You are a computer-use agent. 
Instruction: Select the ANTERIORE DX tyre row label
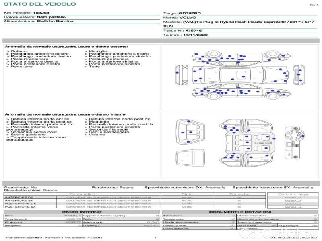pyautogui.click(x=19, y=197)
